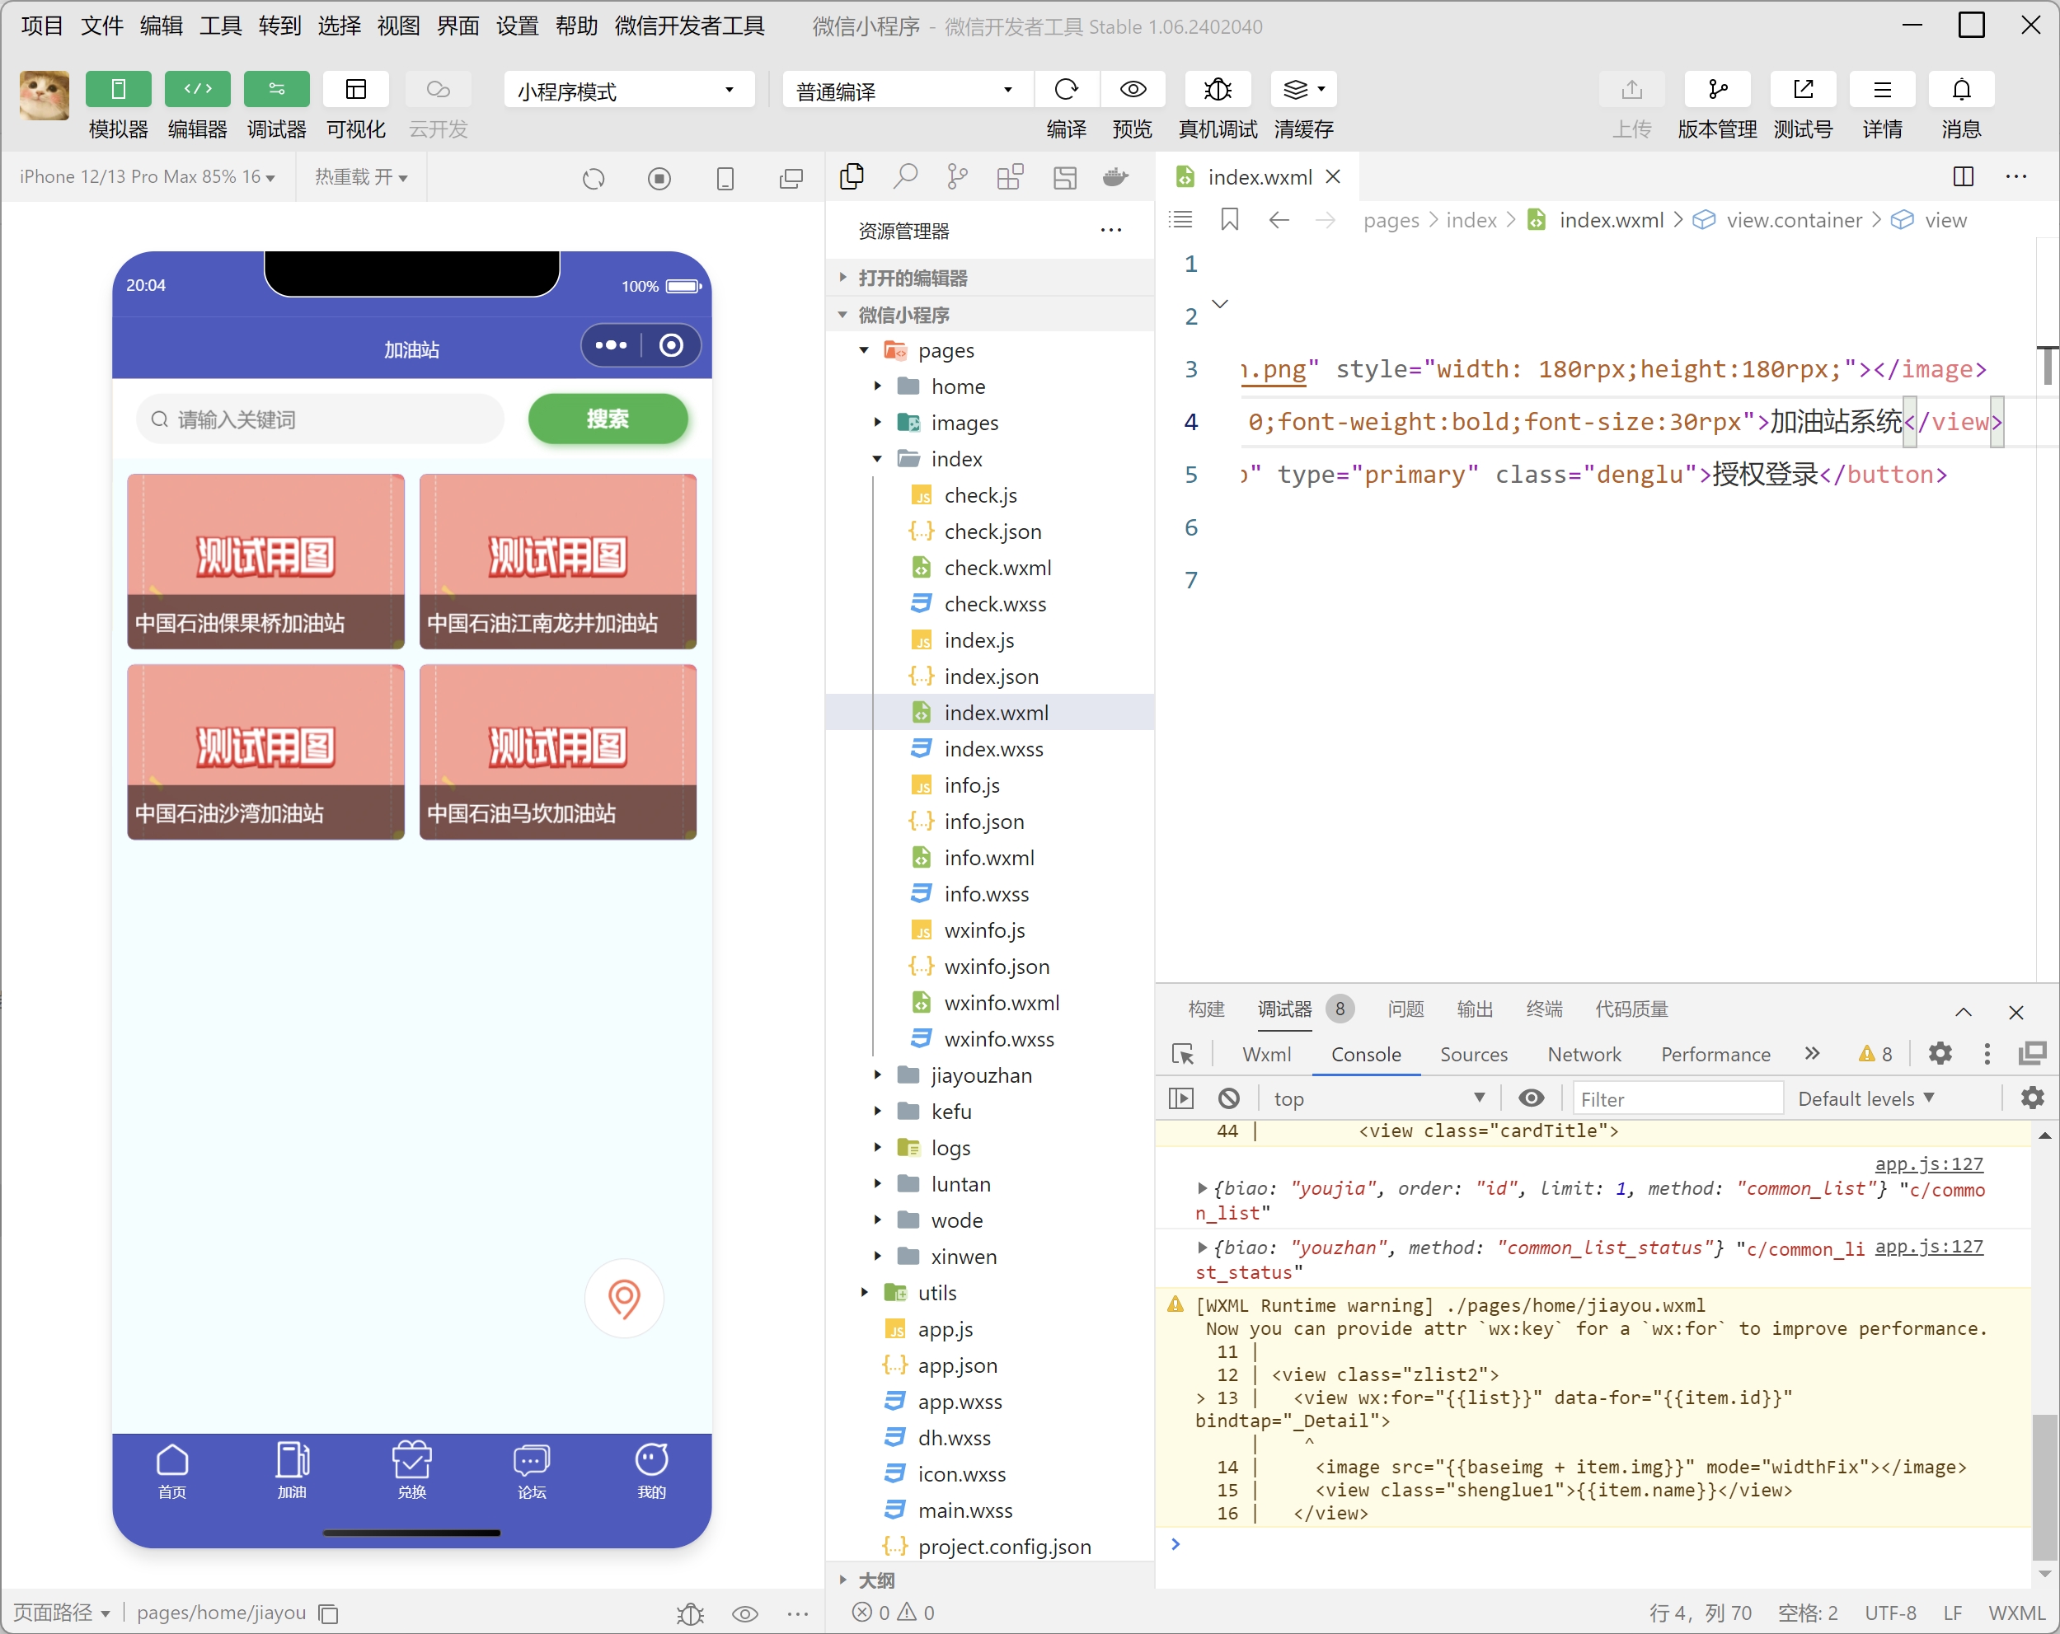Open the 视图 menu

[x=397, y=26]
